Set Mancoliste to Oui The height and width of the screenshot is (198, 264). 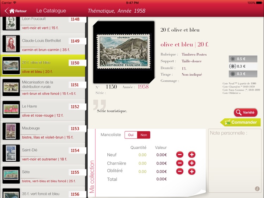pos(131,135)
